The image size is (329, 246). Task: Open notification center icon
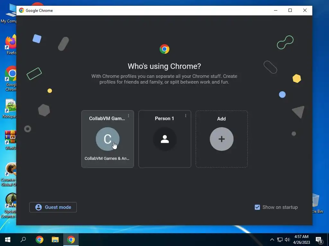[x=319, y=240]
